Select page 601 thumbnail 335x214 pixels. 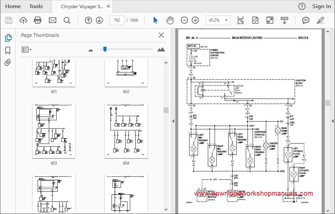click(54, 73)
